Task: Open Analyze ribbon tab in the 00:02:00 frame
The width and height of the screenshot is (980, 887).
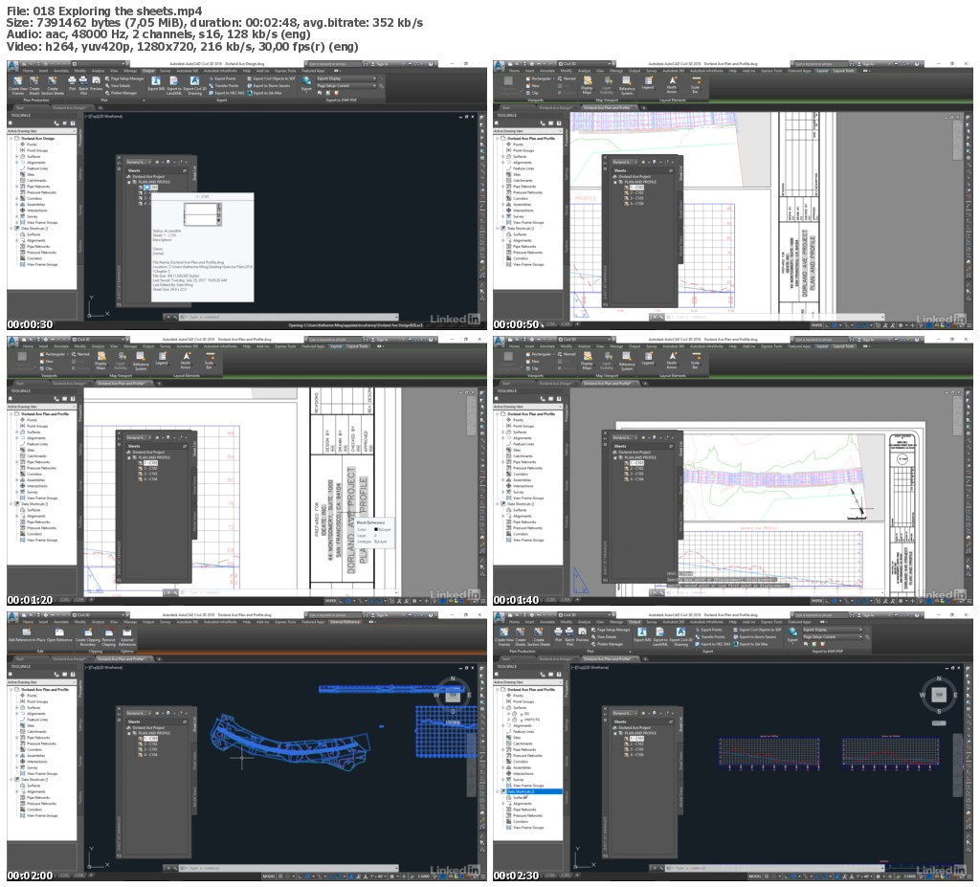Action: coord(97,622)
